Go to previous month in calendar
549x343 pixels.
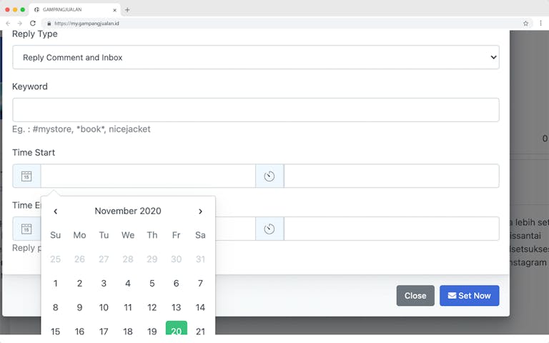click(56, 212)
